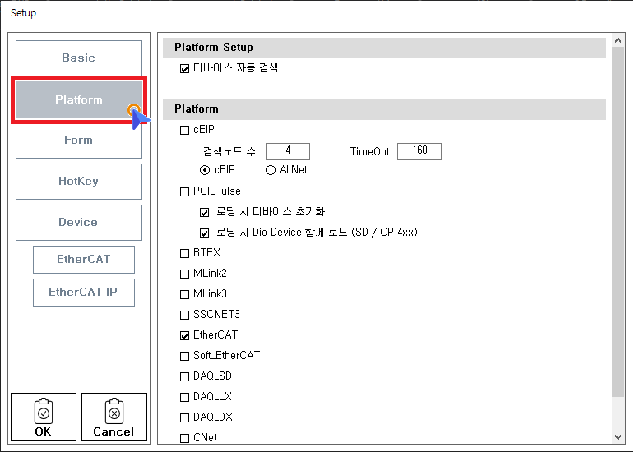Select the AllNet radio option
The width and height of the screenshot is (635, 452).
coord(271,170)
